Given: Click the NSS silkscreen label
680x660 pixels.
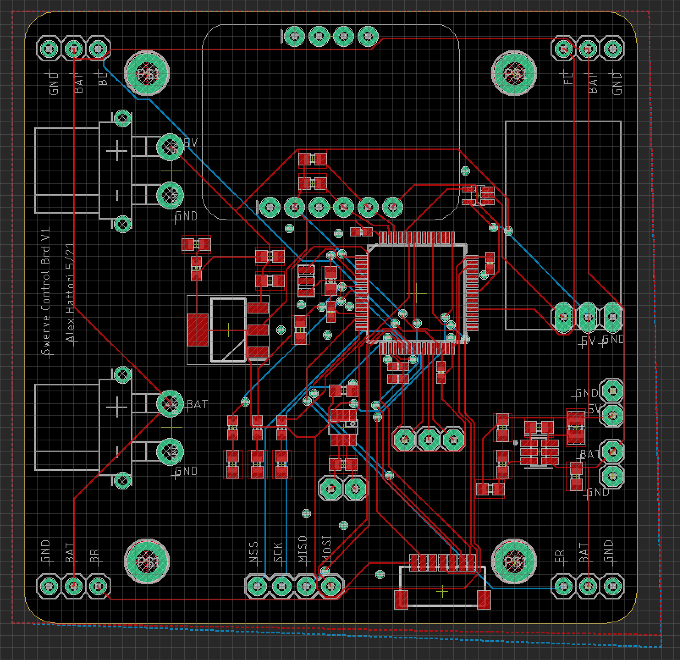Looking at the screenshot, I should pyautogui.click(x=253, y=553).
